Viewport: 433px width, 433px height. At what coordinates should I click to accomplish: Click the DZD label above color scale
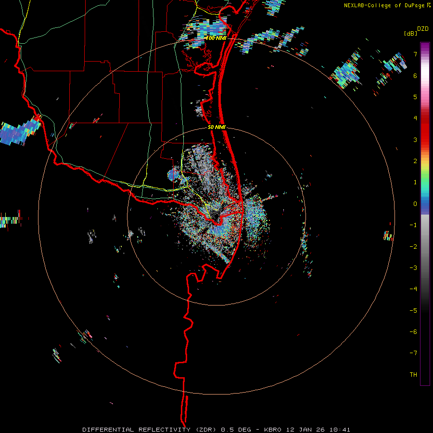coord(423,29)
